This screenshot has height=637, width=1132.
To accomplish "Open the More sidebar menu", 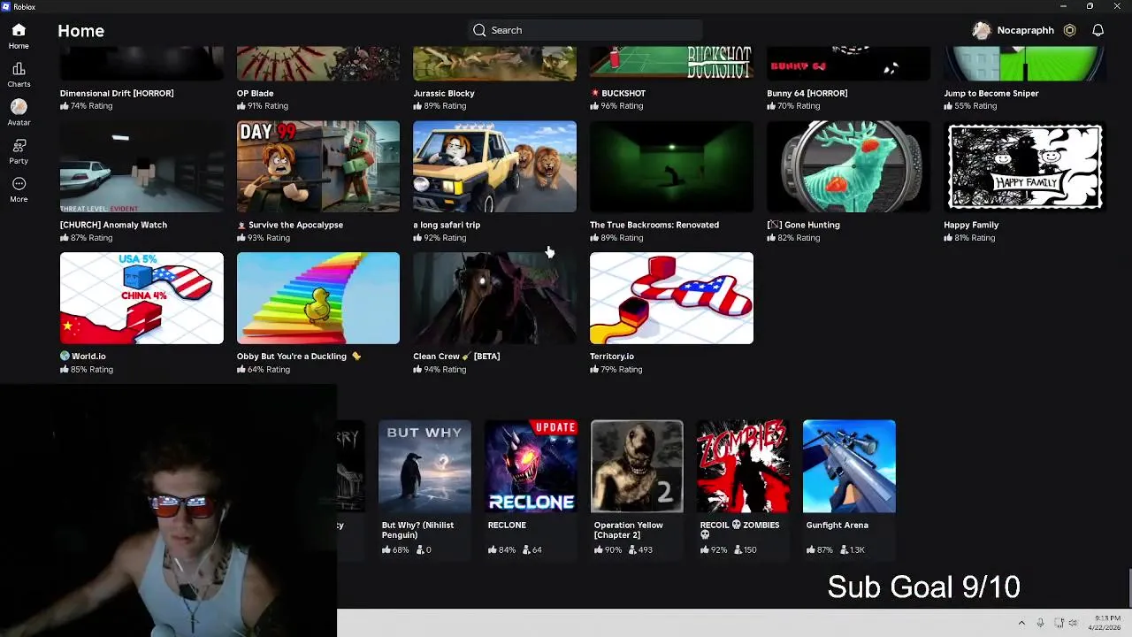I will [x=19, y=183].
